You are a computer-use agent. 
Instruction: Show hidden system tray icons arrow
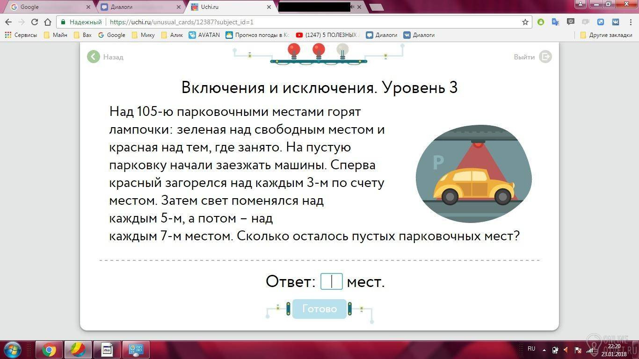[x=544, y=350]
